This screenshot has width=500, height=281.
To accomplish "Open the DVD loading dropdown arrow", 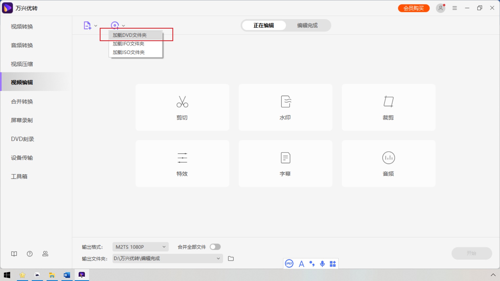I will coord(123,25).
